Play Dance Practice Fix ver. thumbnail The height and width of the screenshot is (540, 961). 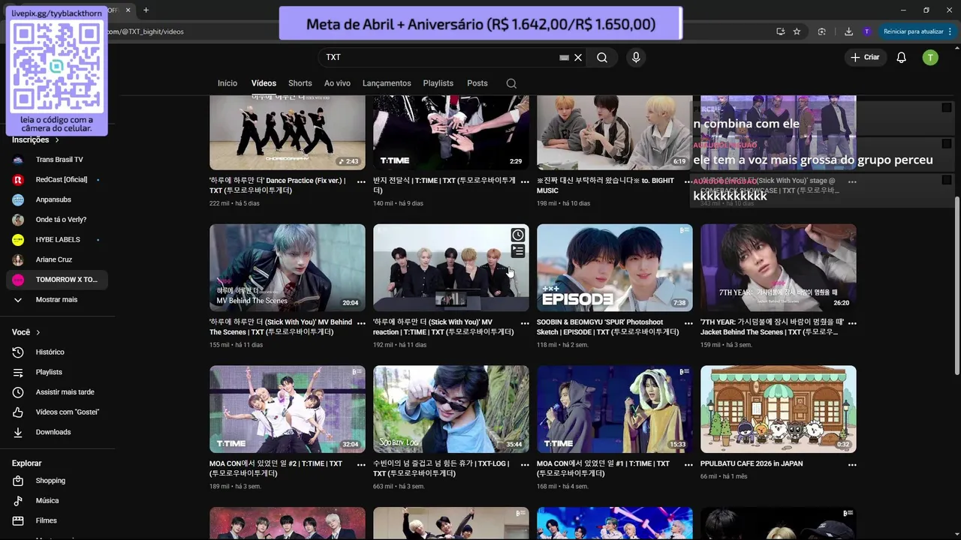(x=288, y=133)
